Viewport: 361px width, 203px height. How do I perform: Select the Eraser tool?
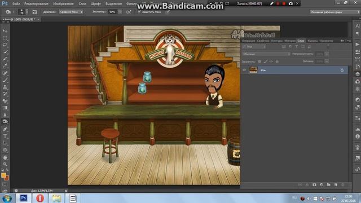tap(5, 101)
